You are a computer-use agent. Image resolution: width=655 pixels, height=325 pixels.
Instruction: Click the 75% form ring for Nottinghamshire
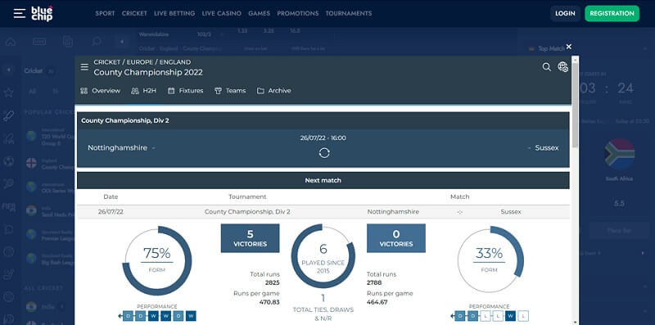[x=157, y=261]
